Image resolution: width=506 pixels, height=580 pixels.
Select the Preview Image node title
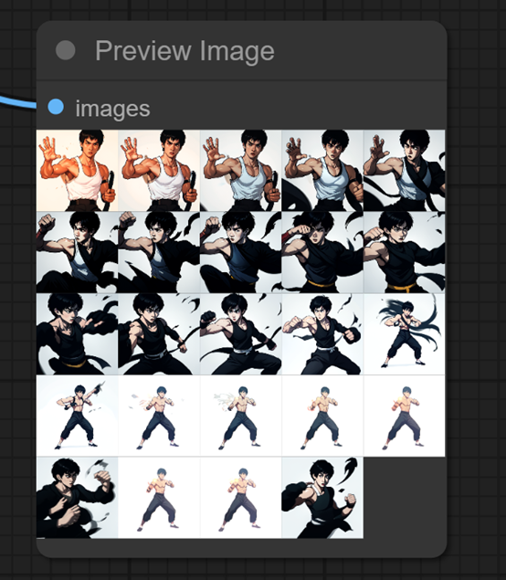click(x=184, y=50)
